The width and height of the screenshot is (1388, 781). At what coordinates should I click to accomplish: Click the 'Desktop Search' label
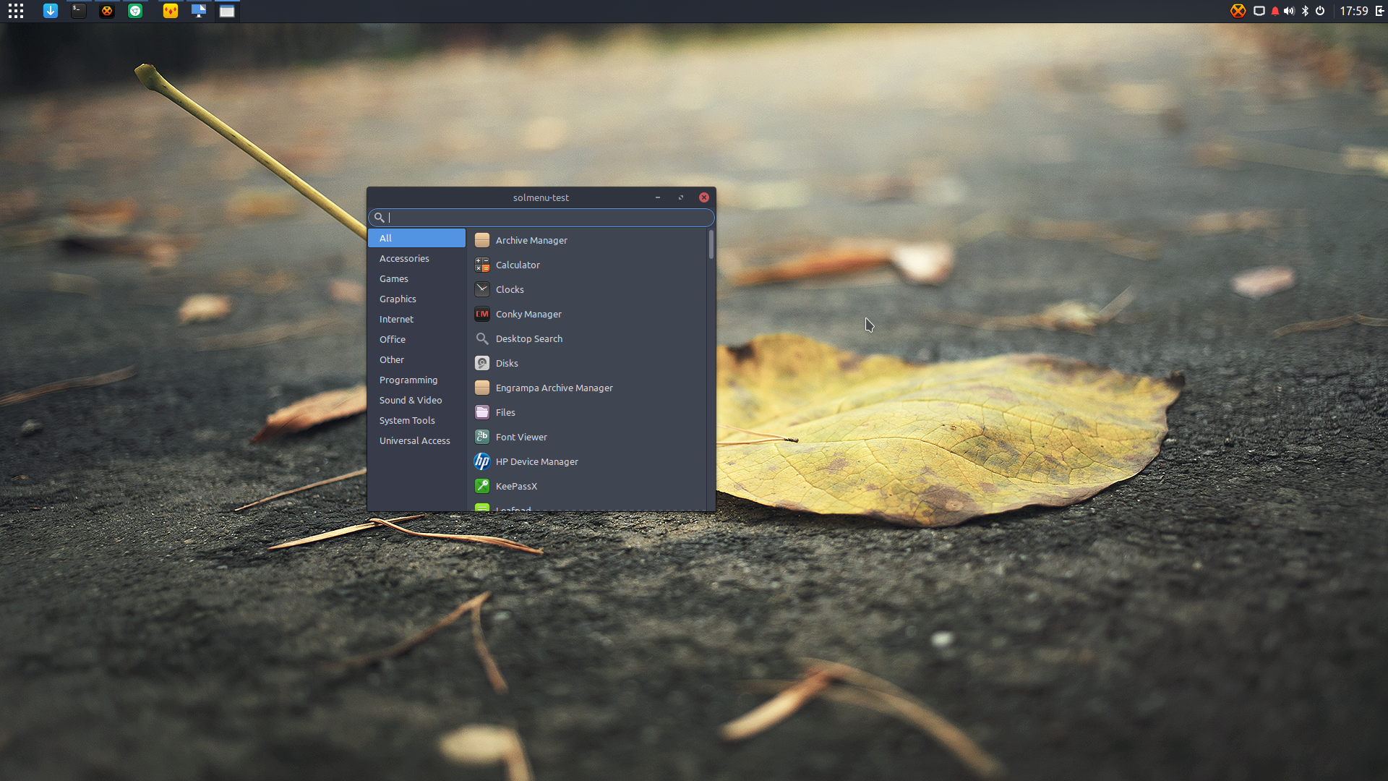pos(529,338)
